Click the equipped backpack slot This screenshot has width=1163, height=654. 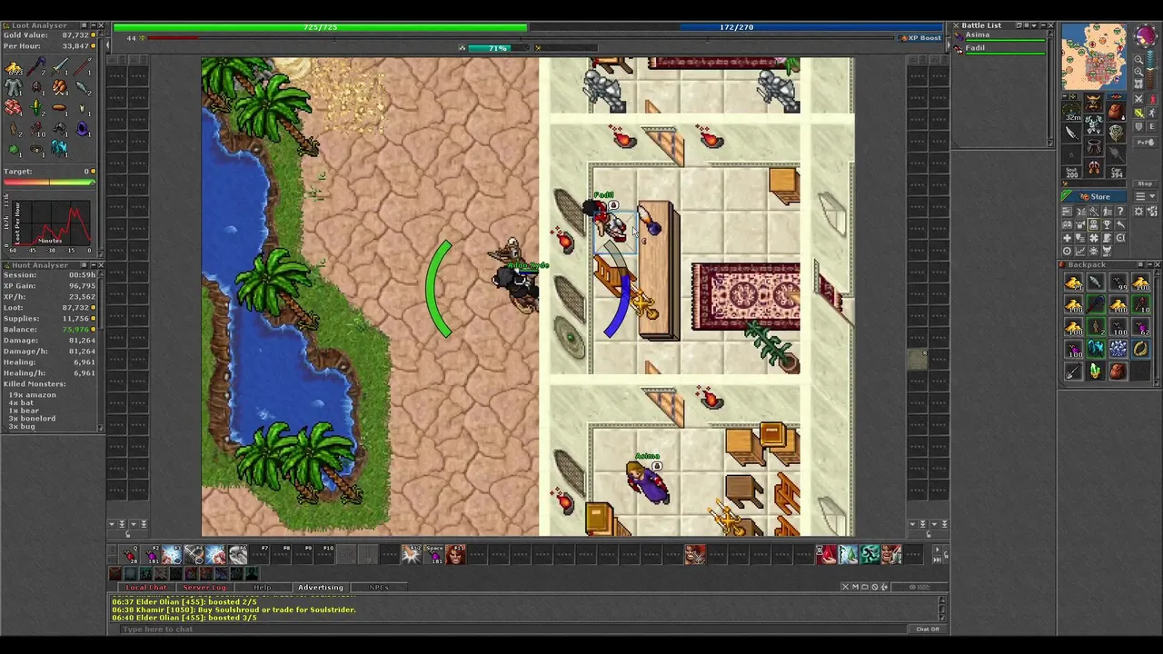(1116, 110)
